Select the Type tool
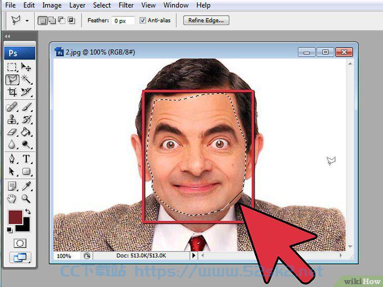 (26, 159)
